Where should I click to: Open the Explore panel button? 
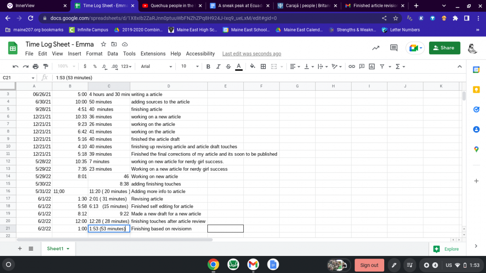[x=447, y=249]
